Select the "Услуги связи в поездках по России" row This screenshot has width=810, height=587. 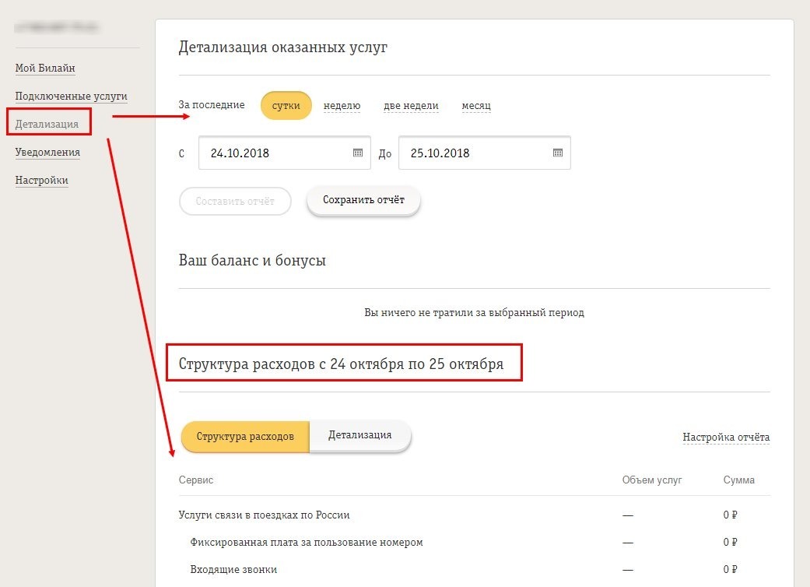[x=264, y=515]
